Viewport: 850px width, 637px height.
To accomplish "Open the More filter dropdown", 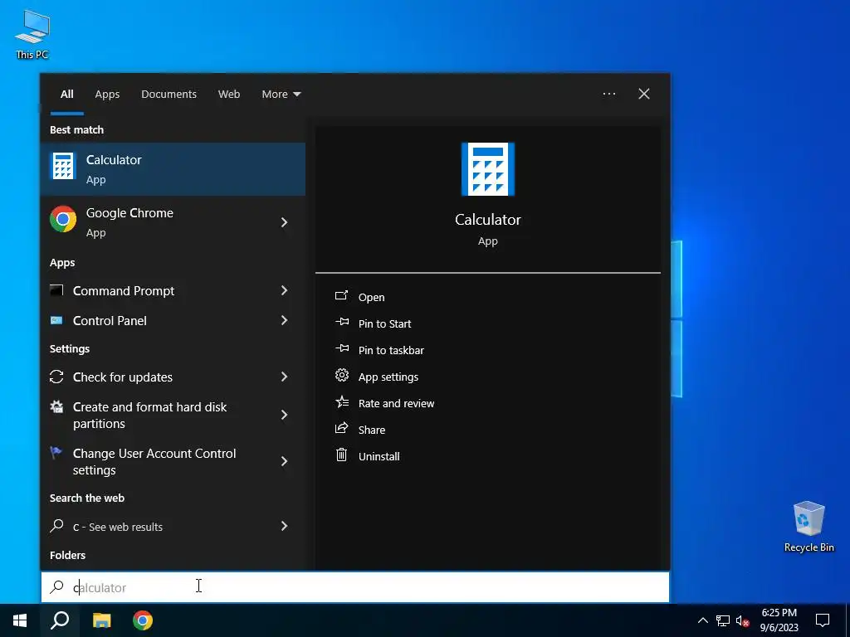I will [281, 95].
